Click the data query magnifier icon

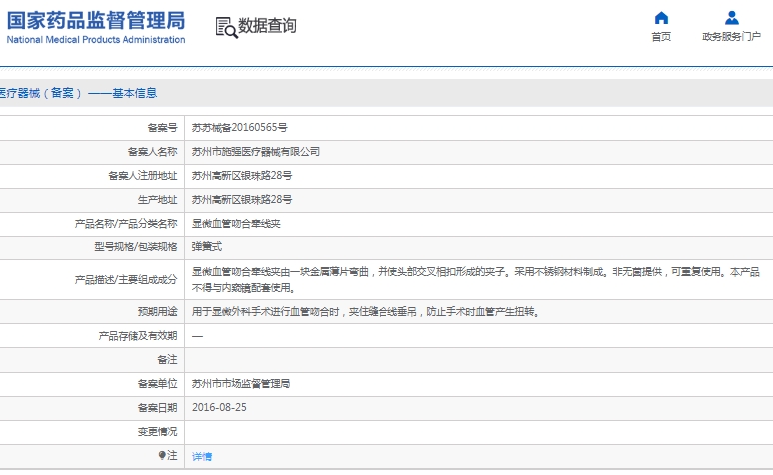pos(226,28)
